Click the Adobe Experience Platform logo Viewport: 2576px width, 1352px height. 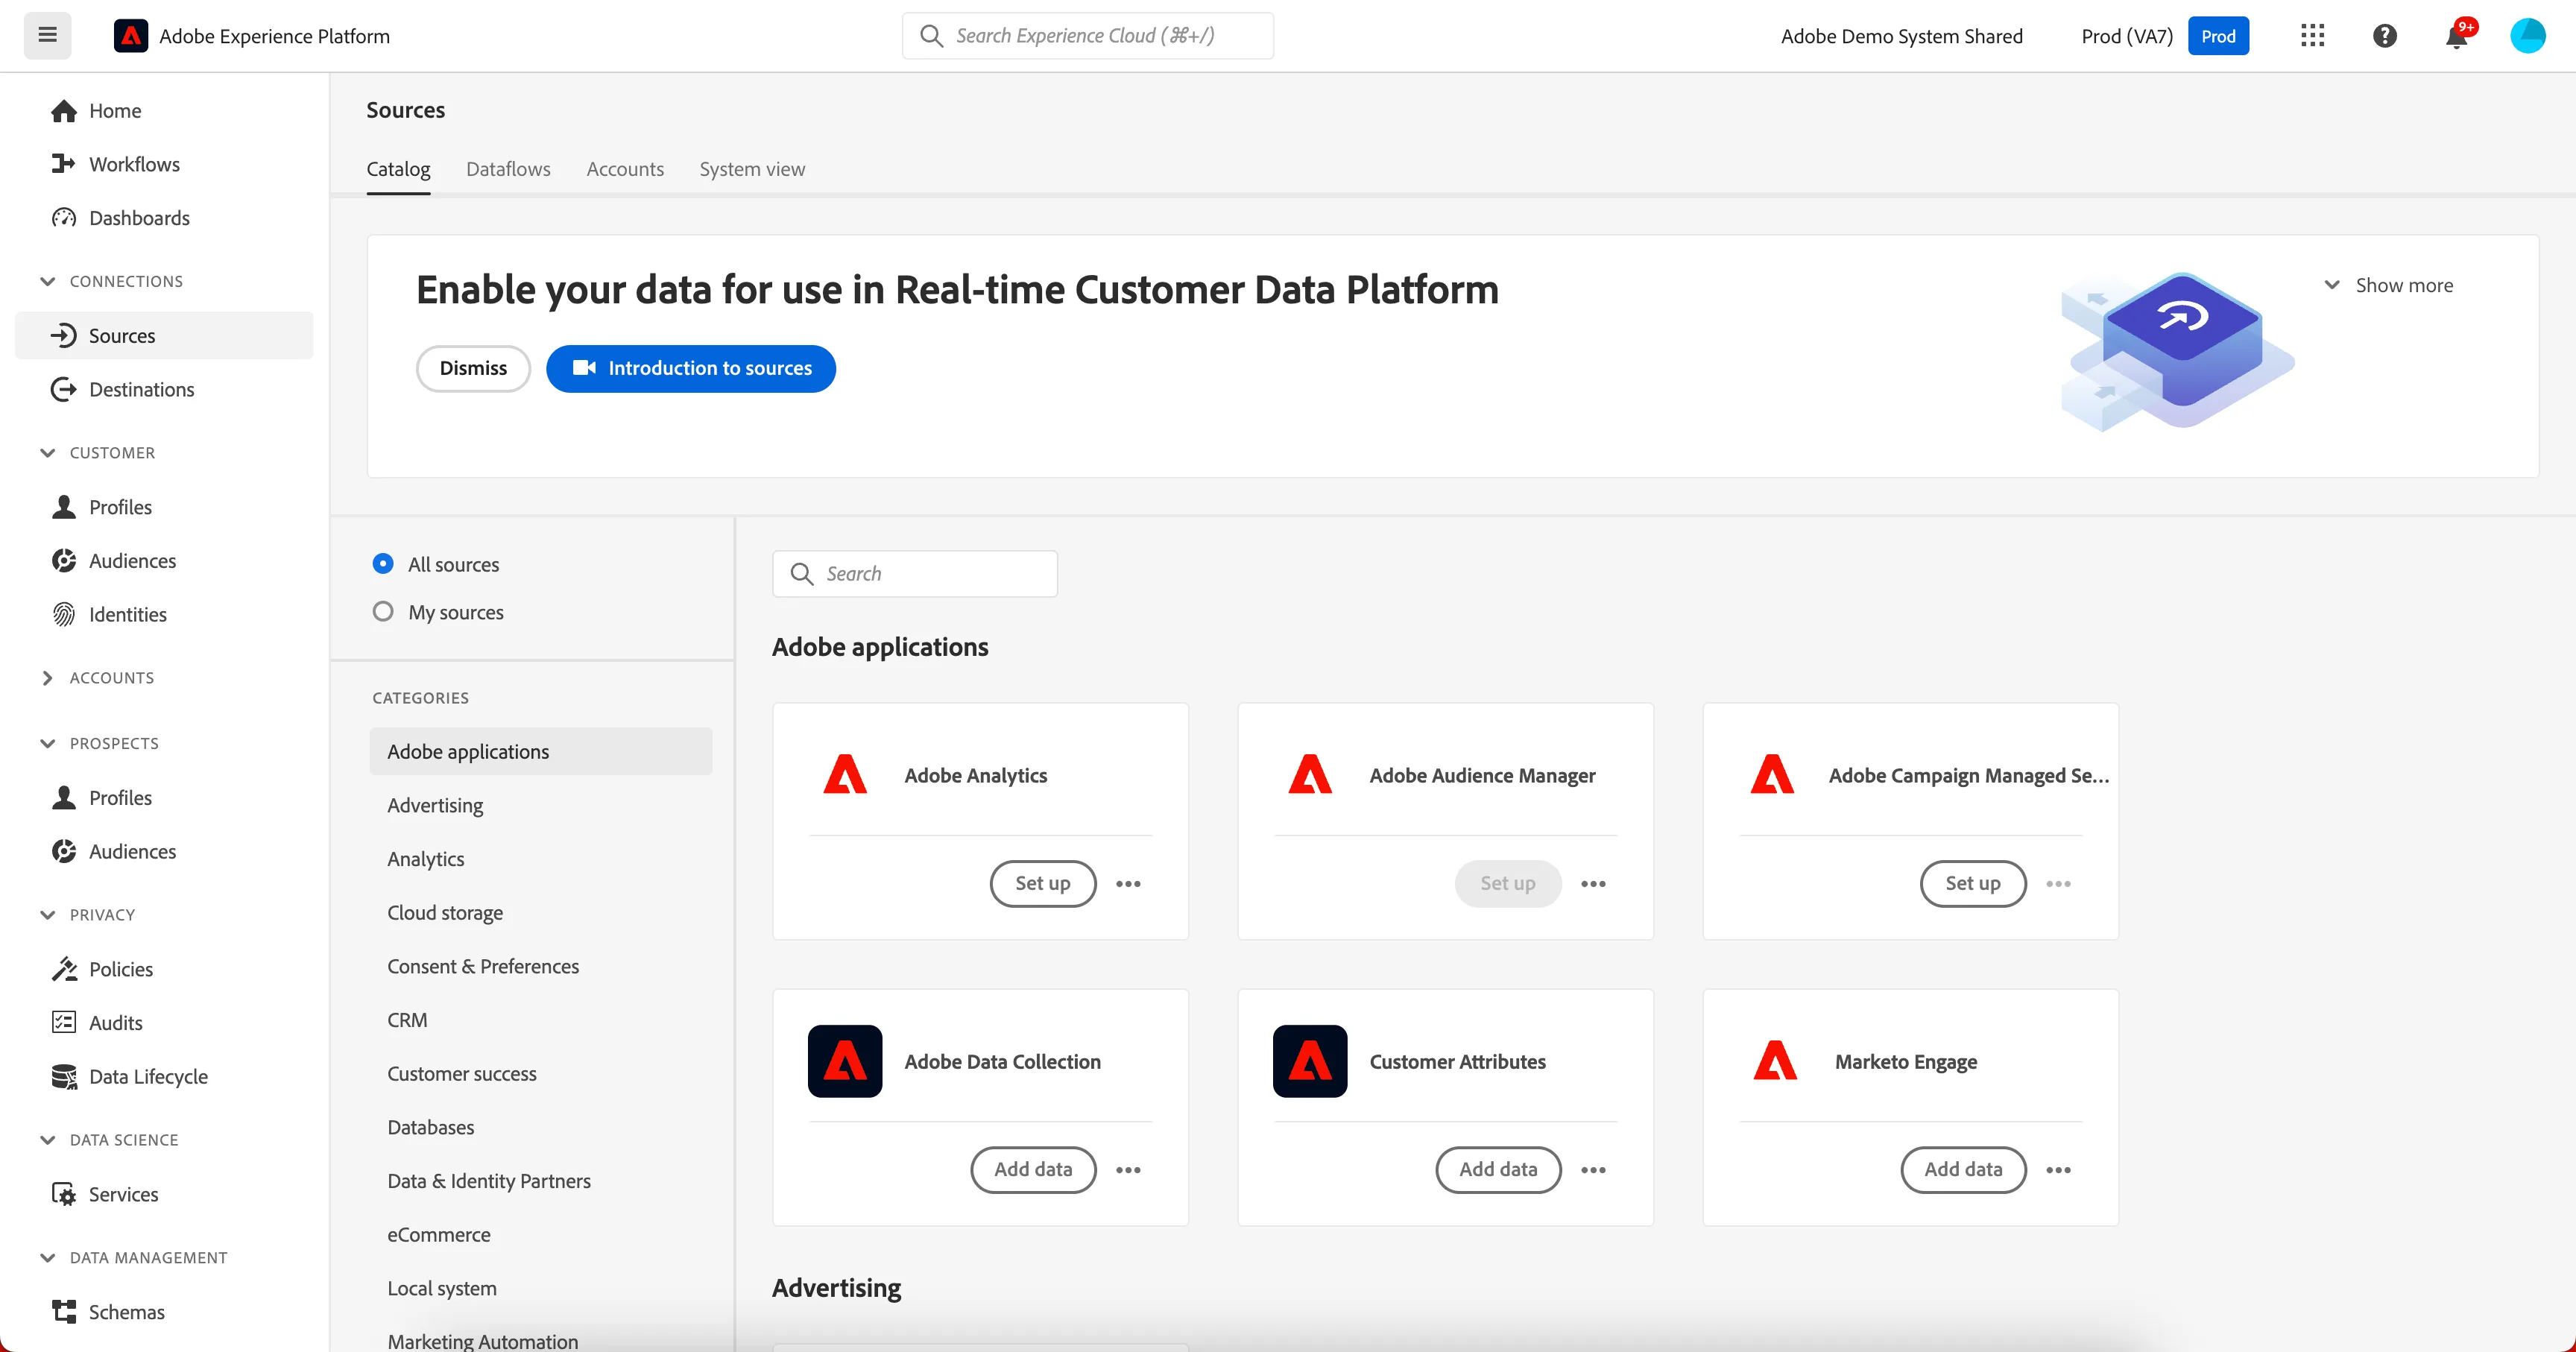(x=131, y=36)
